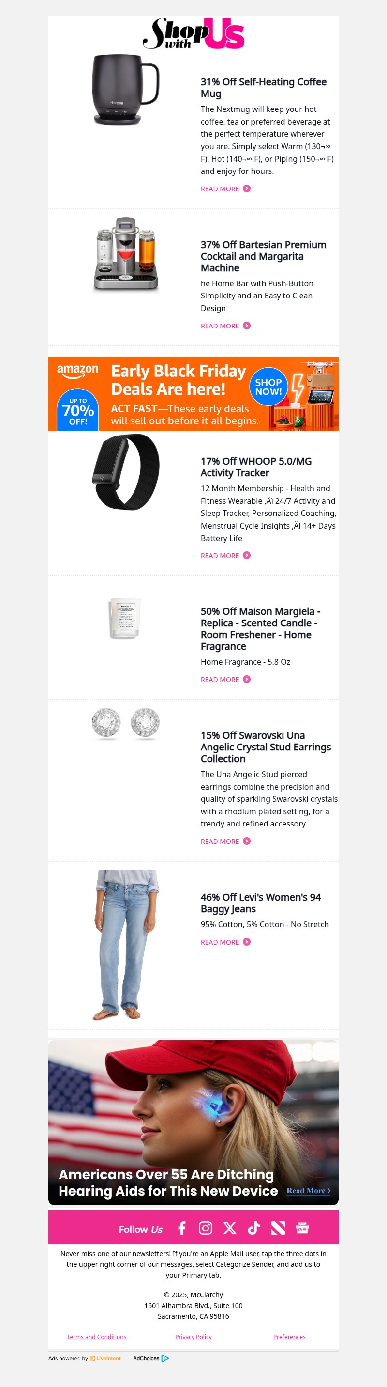Open the Facebook follow icon
The height and width of the screenshot is (1387, 387).
point(182,1229)
